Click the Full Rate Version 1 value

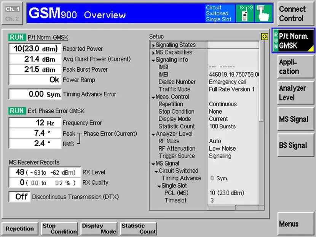[231, 89]
